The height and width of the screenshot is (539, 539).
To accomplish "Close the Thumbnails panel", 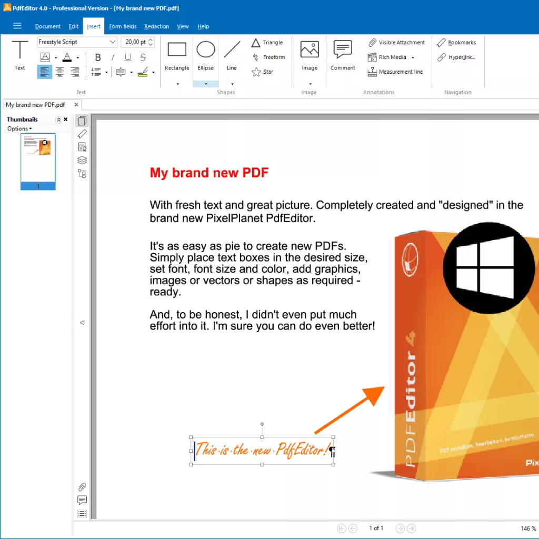I will pyautogui.click(x=66, y=119).
